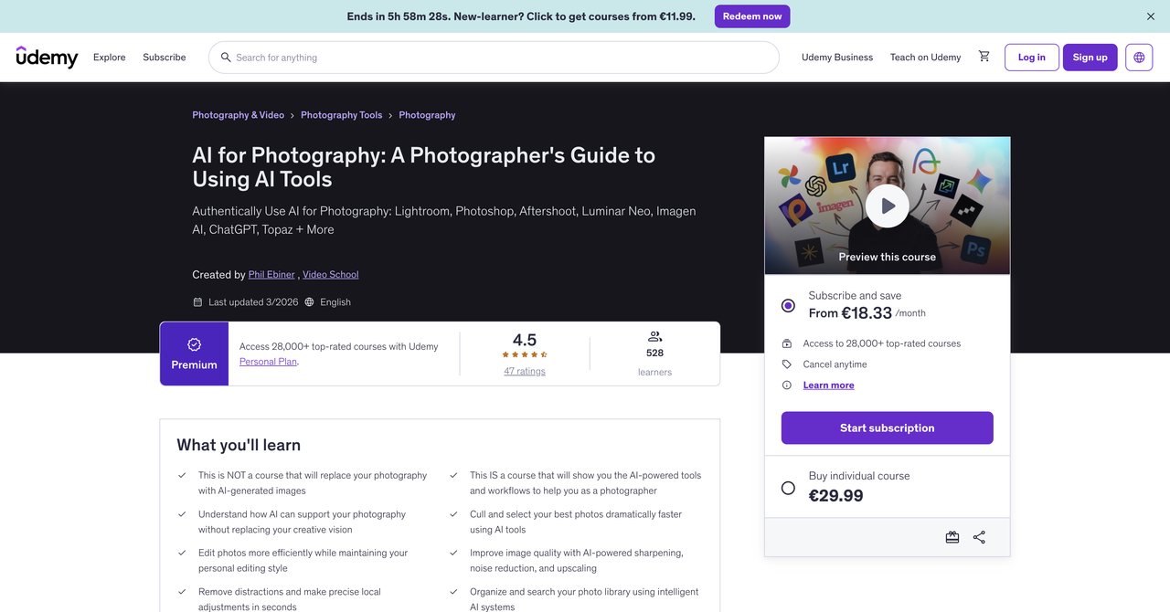Click the Sign up button
The image size is (1170, 612).
(1090, 58)
